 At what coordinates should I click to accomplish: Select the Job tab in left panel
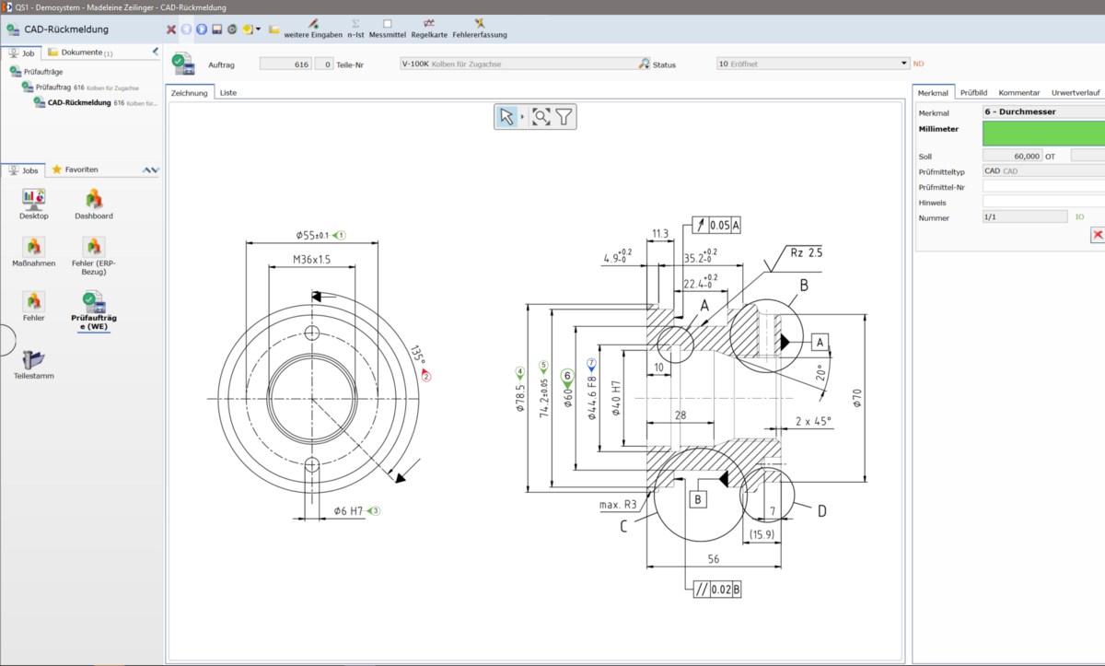click(x=22, y=53)
